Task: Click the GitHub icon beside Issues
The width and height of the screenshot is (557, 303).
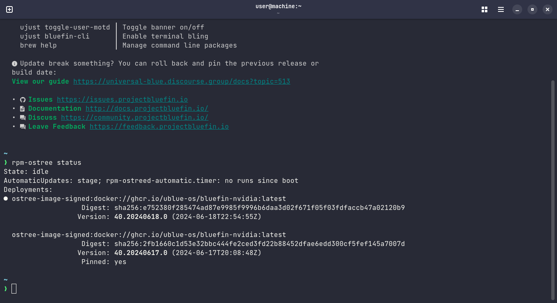Action: (23, 99)
